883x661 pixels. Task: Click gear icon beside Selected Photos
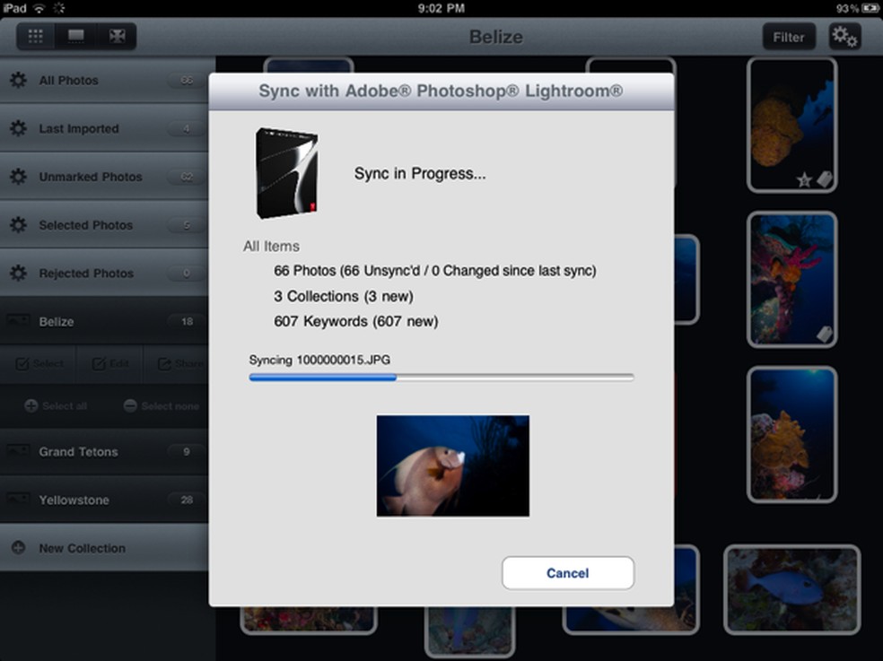pos(18,225)
